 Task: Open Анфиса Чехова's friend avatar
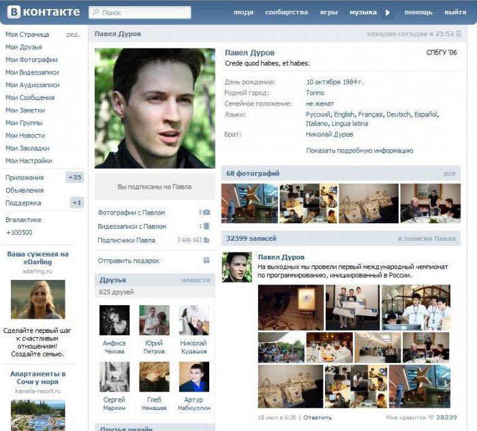pos(114,320)
